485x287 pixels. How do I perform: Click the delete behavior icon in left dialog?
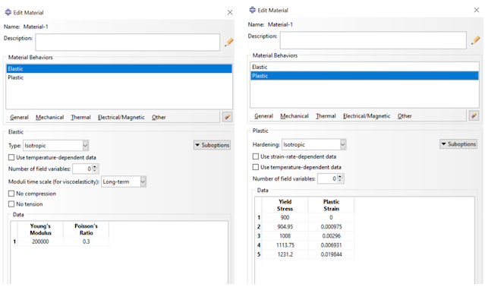[x=228, y=117]
